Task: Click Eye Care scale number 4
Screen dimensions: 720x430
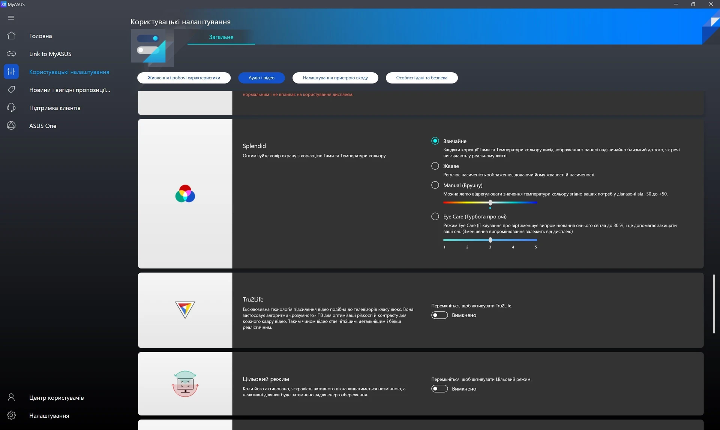Action: pos(513,247)
